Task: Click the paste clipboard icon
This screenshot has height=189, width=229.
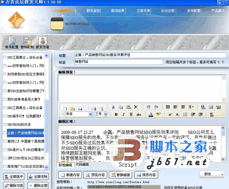Action: pyautogui.click(x=128, y=107)
